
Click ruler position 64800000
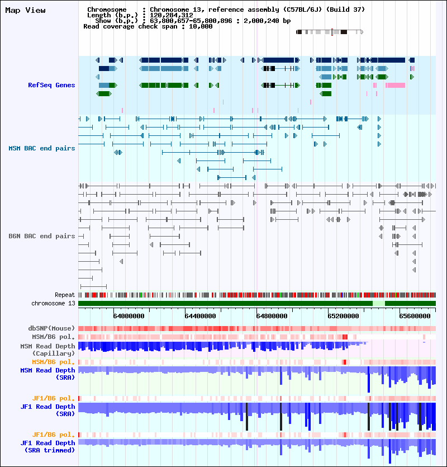pyautogui.click(x=272, y=316)
